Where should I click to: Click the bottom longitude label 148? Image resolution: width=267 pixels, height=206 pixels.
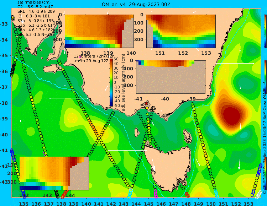(186, 204)
